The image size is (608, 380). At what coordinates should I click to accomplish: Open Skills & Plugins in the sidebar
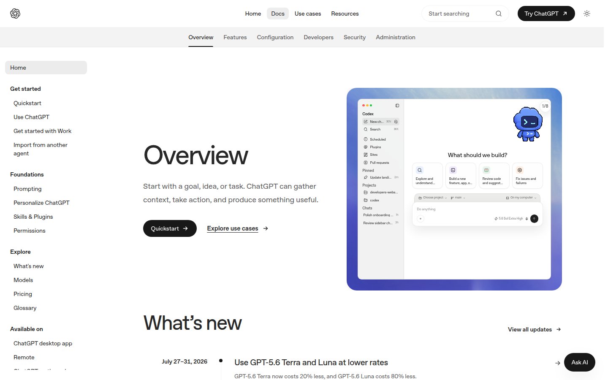point(33,217)
